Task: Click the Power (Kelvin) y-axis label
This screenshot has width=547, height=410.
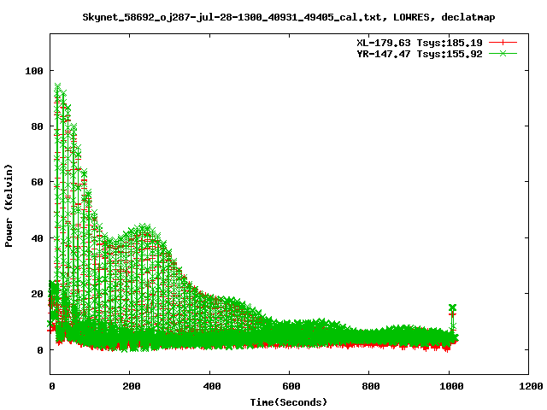Action: (9, 206)
